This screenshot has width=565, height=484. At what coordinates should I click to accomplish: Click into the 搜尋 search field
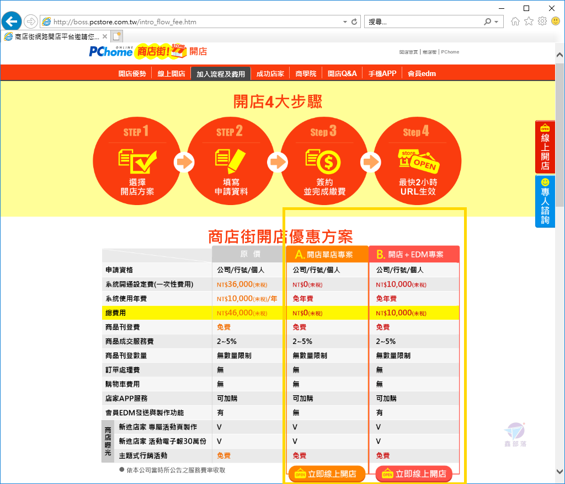[423, 22]
